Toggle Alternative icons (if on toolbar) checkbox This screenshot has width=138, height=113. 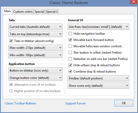(x=11, y=85)
